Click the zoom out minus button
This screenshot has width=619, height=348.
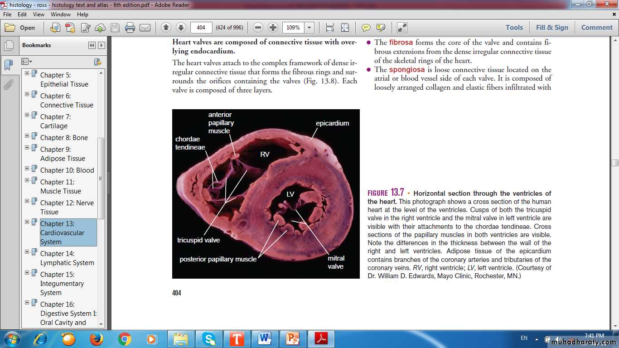258,28
